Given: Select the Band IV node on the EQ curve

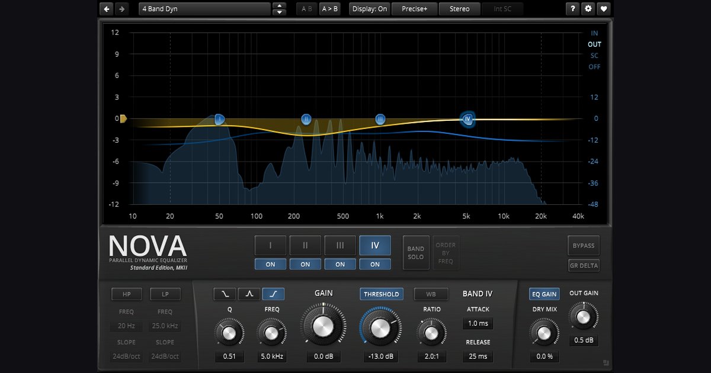Looking at the screenshot, I should coord(467,120).
